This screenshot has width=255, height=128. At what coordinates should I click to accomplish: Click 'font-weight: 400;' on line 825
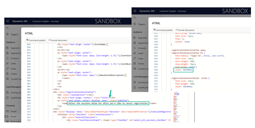coord(185,61)
